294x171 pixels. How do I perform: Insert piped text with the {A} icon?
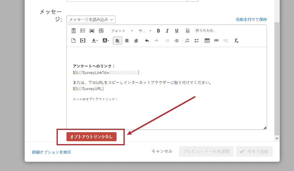[x=92, y=31]
